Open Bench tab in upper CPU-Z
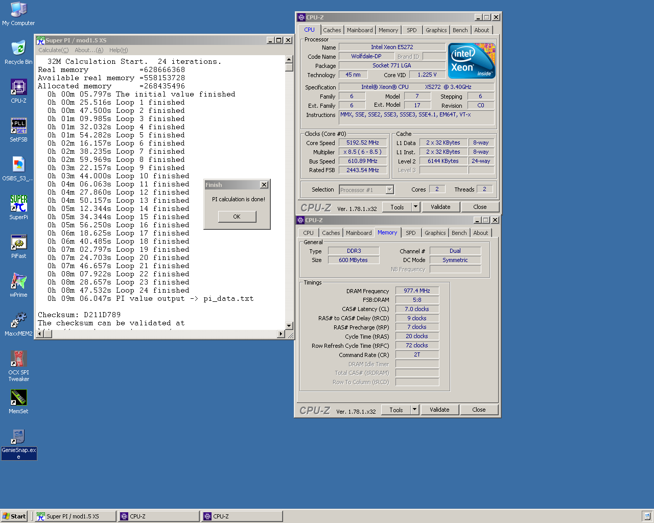This screenshot has height=523, width=654. tap(460, 30)
